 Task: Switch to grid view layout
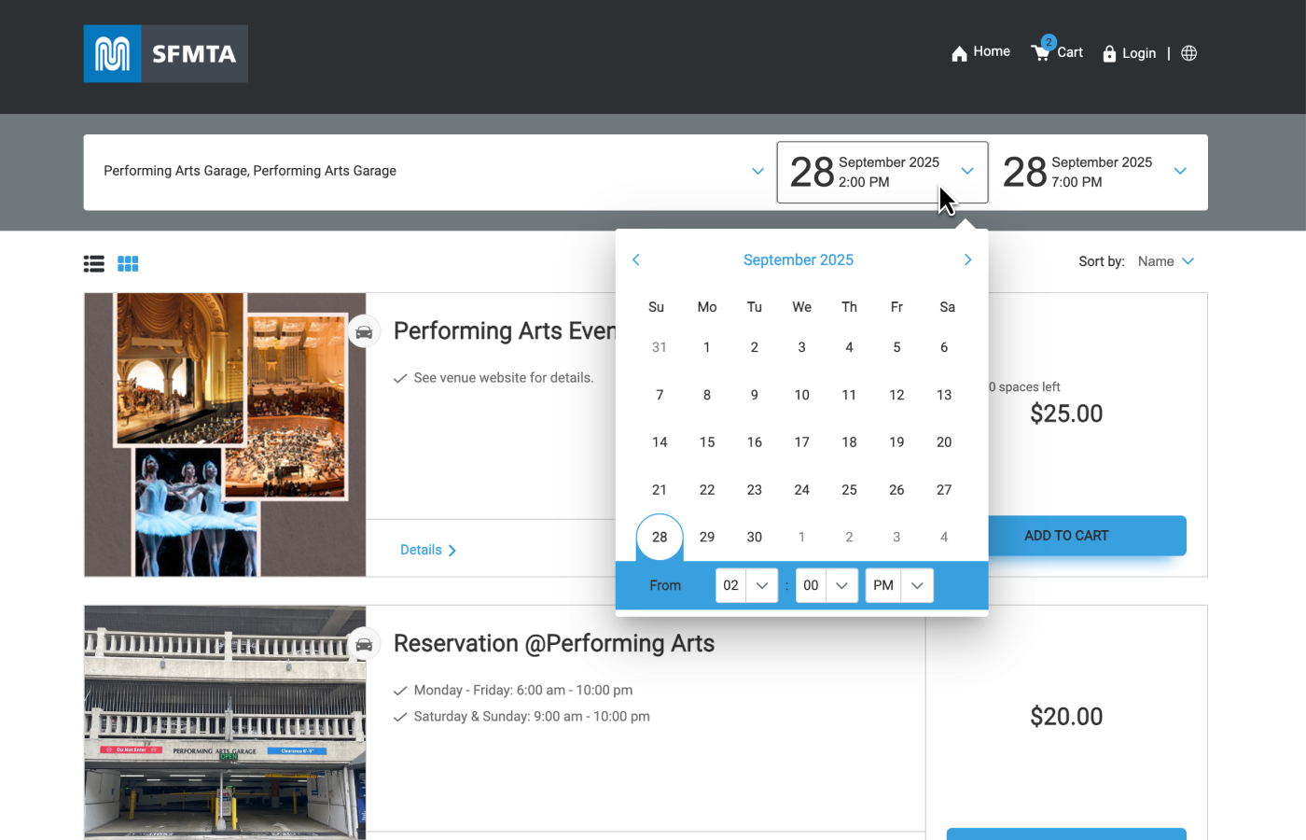[128, 264]
